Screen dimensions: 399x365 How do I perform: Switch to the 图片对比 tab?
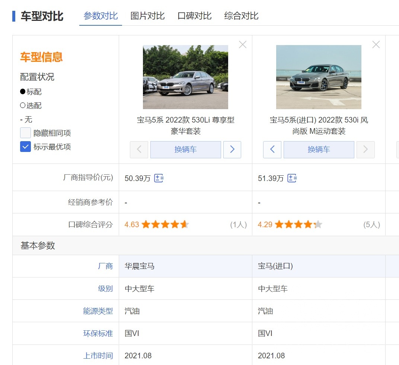147,16
